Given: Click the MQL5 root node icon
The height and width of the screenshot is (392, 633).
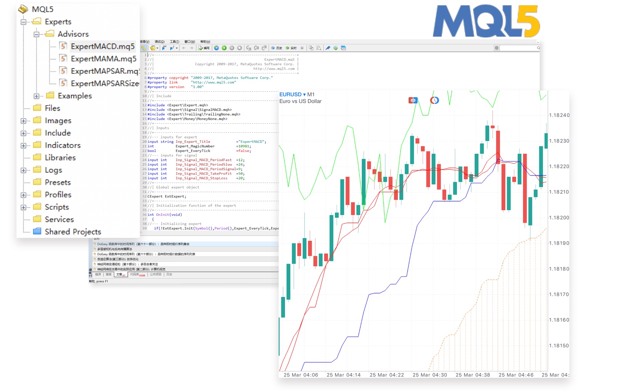Looking at the screenshot, I should tap(23, 9).
